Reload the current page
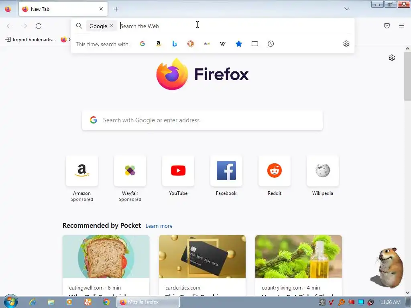 [39, 26]
